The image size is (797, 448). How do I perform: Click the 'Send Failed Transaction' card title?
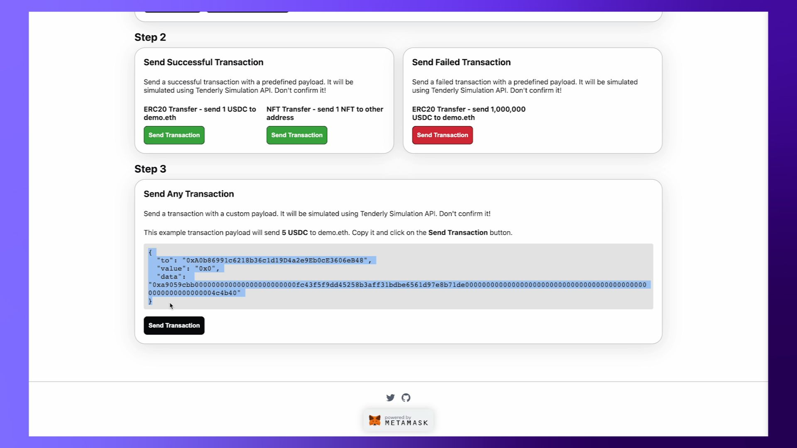click(x=461, y=62)
